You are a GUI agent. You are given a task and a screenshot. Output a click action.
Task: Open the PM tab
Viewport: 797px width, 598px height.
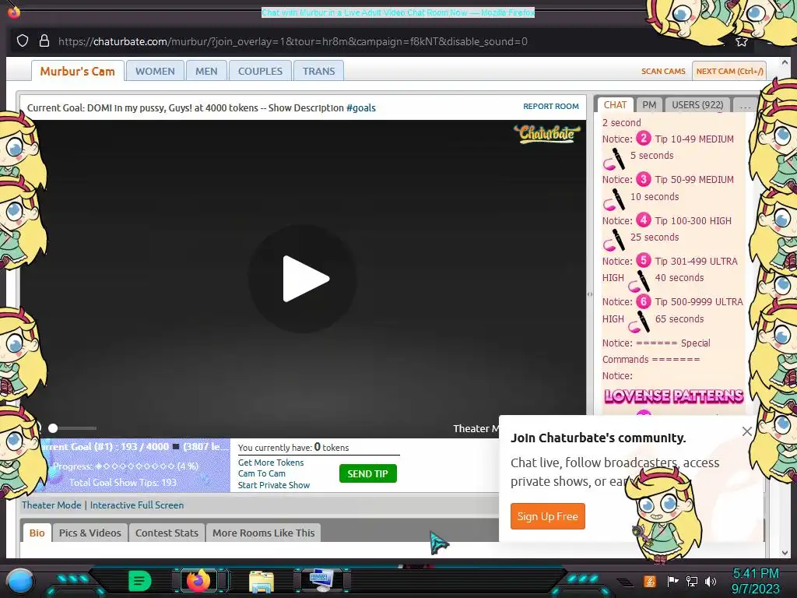coord(649,105)
